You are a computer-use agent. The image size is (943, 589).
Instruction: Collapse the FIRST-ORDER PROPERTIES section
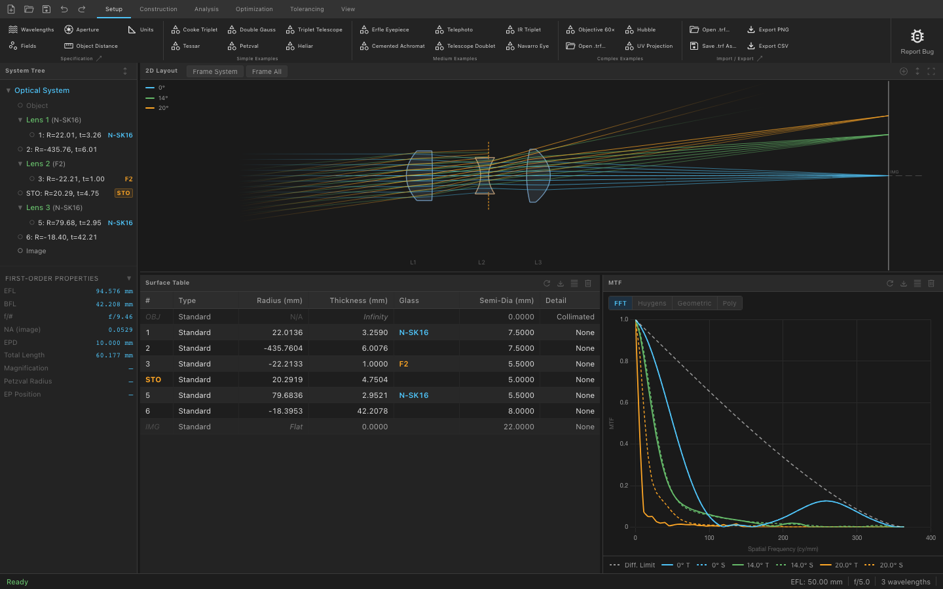[129, 278]
